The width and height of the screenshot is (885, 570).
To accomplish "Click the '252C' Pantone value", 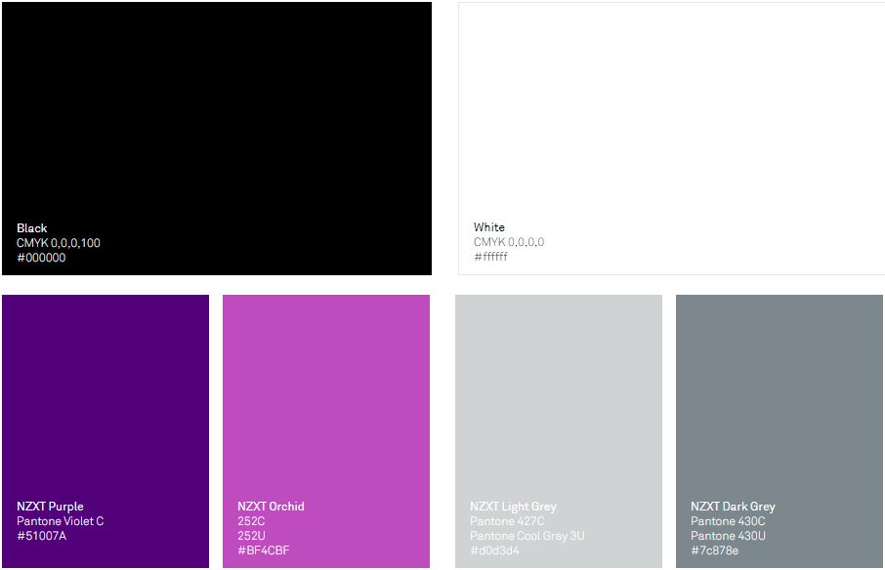I will [x=251, y=521].
